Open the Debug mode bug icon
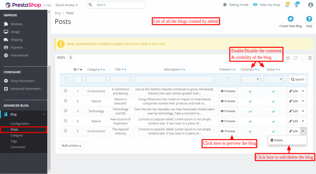Image resolution: width=316 pixels, height=174 pixels. click(225, 5)
